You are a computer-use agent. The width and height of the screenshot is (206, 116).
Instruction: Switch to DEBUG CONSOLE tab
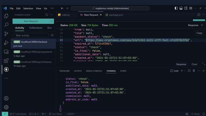(94, 71)
